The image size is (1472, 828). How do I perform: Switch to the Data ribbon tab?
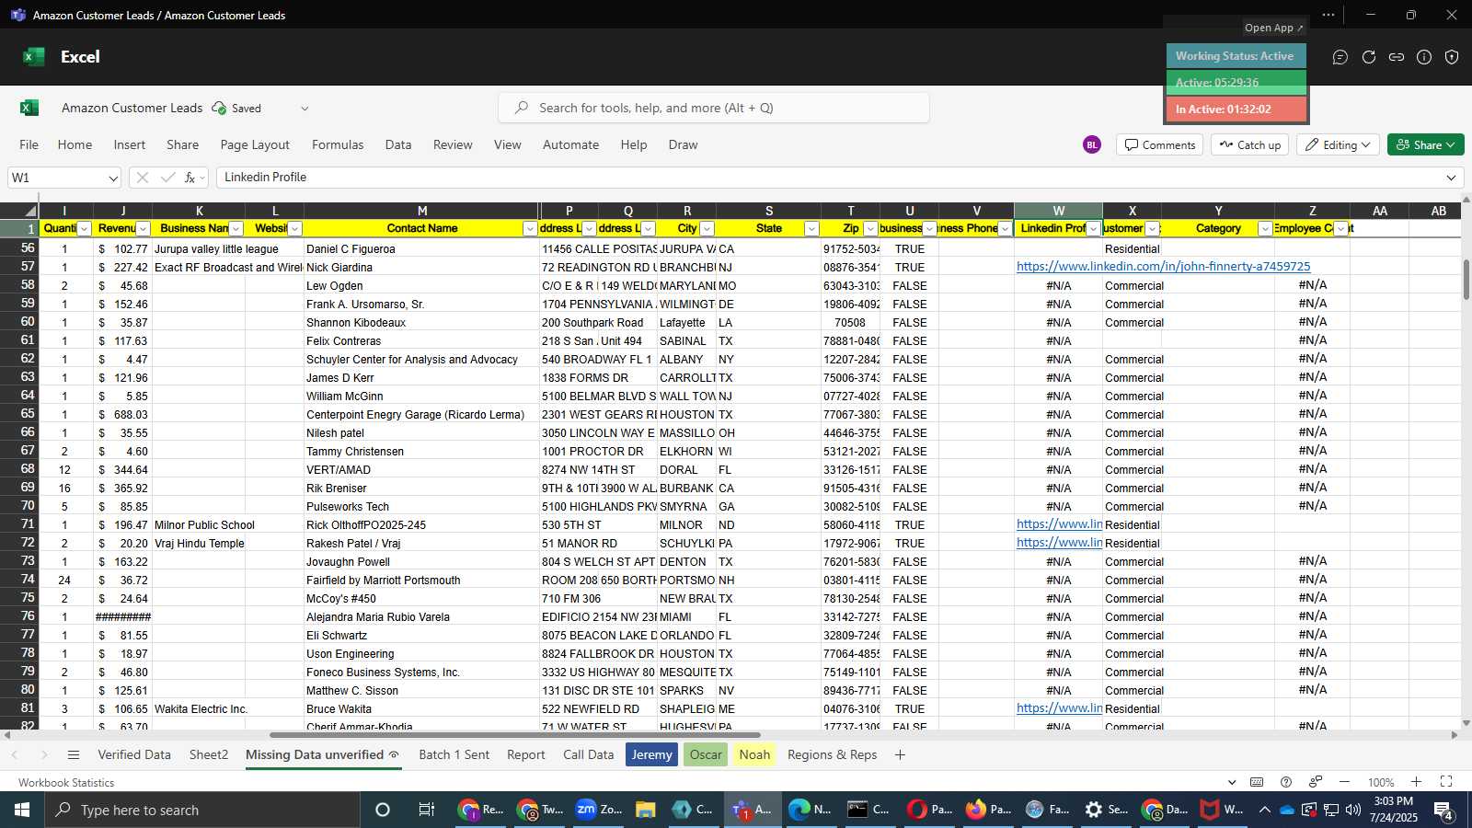398,145
